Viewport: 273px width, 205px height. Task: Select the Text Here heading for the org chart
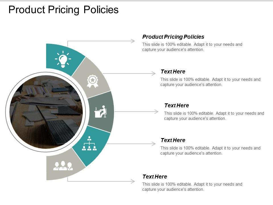click(x=173, y=140)
